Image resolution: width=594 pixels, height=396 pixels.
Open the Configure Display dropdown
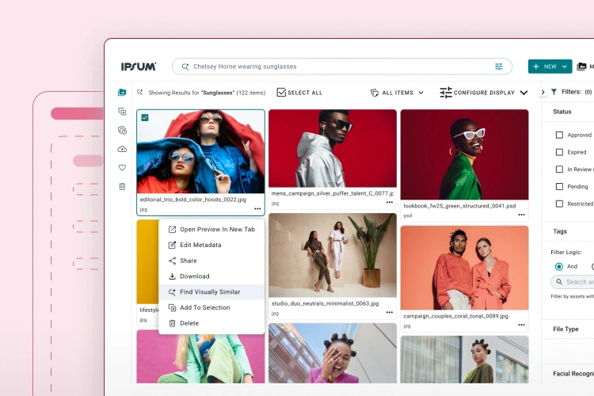point(484,93)
